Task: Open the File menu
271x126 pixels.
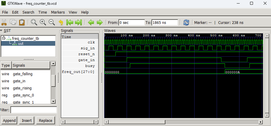Action: (5, 12)
